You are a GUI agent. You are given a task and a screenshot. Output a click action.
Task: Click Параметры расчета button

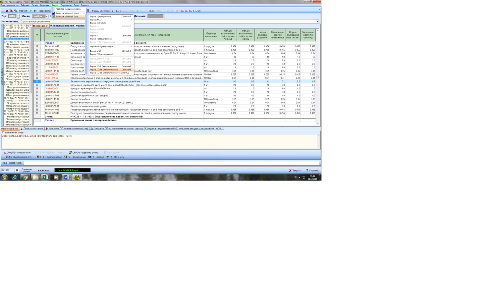27,170
